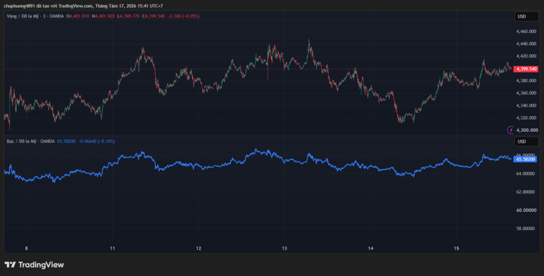The width and height of the screenshot is (544, 276).
Task: Click date label 11 on time axis
Action: (x=112, y=248)
